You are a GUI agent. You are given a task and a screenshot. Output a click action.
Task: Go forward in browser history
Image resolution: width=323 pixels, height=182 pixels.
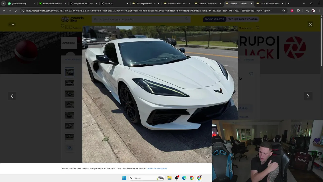(x=10, y=11)
